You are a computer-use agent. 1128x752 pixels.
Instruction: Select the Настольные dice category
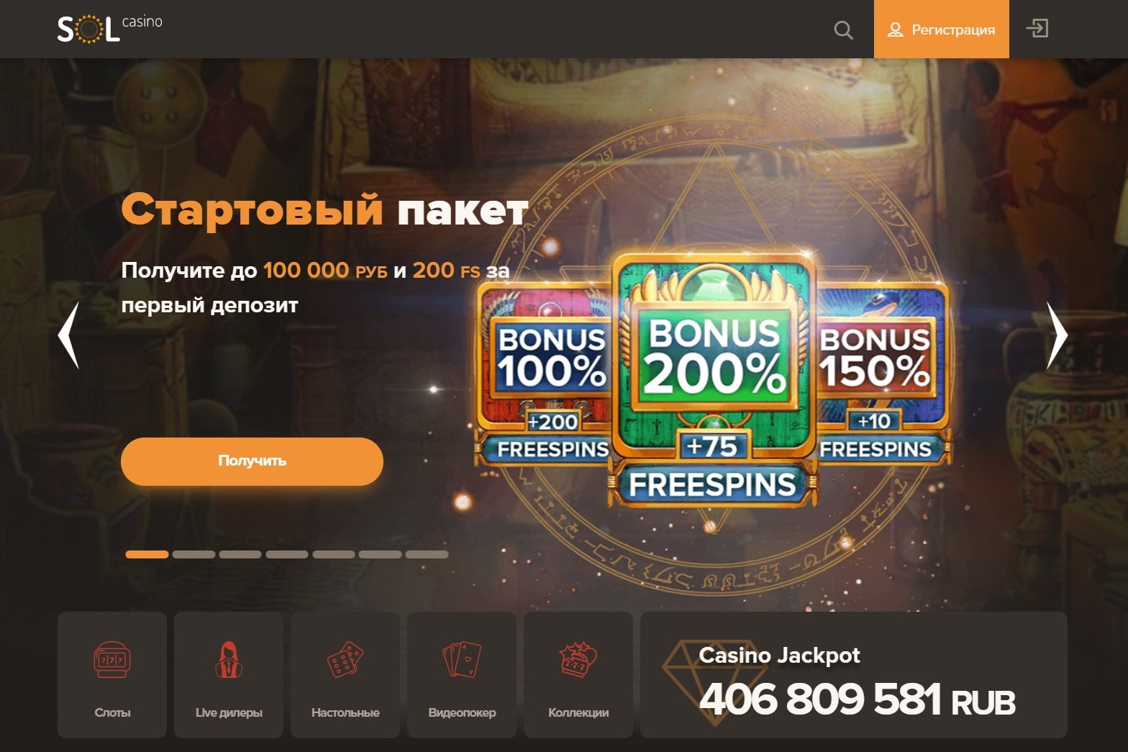pyautogui.click(x=345, y=675)
